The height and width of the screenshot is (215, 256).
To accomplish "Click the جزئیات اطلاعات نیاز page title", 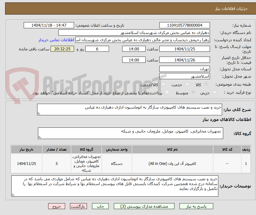I will (231, 9).
